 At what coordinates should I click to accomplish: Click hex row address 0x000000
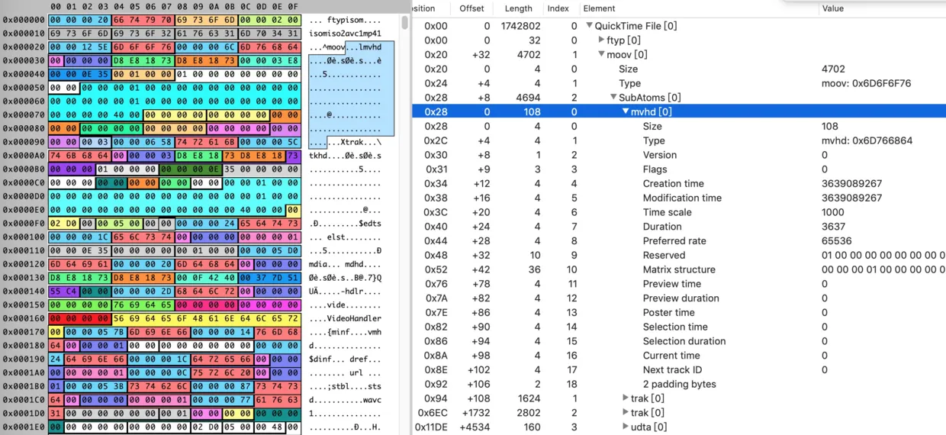(x=24, y=20)
